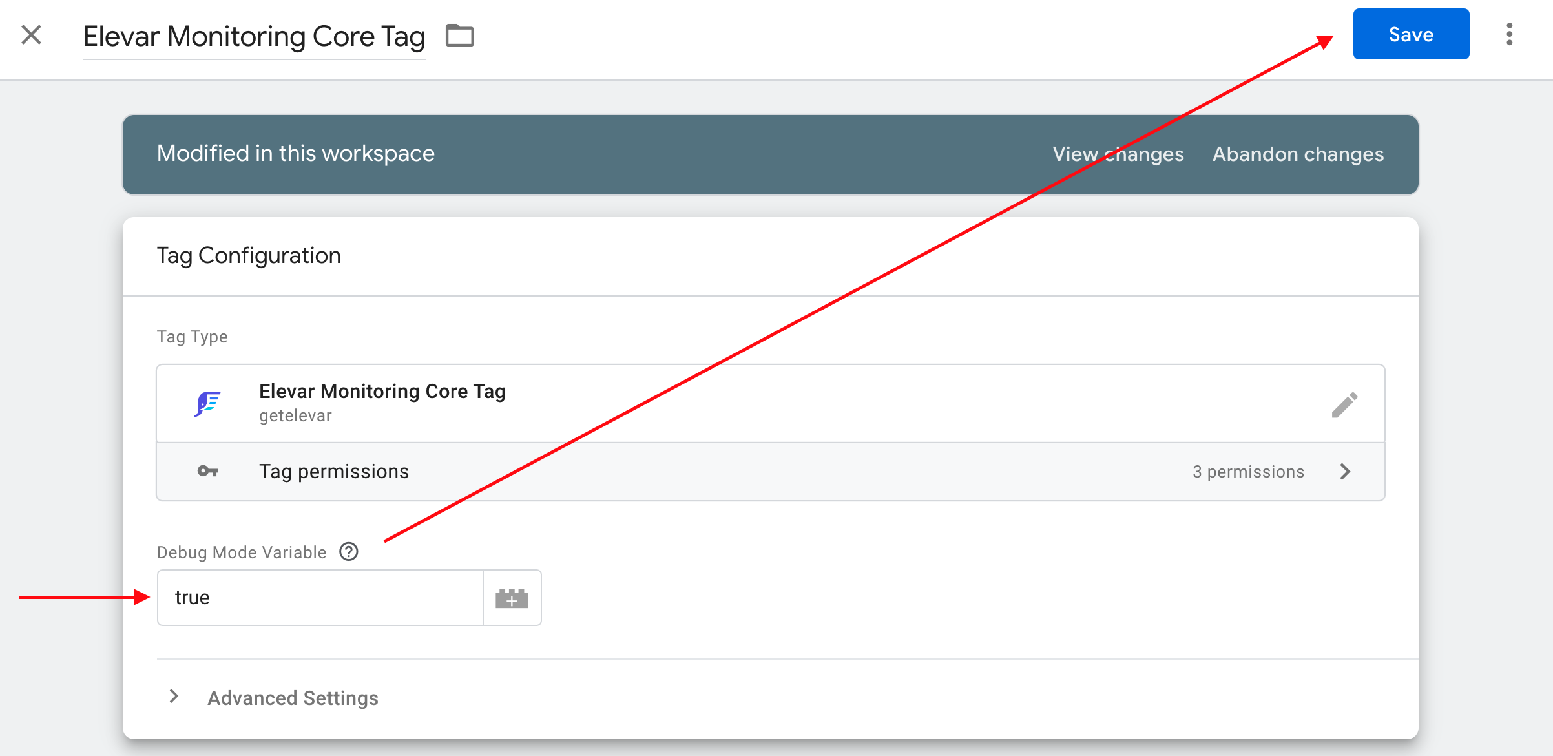This screenshot has height=756, width=1553.
Task: Click the pencil icon to edit tag type
Action: pyautogui.click(x=1344, y=405)
